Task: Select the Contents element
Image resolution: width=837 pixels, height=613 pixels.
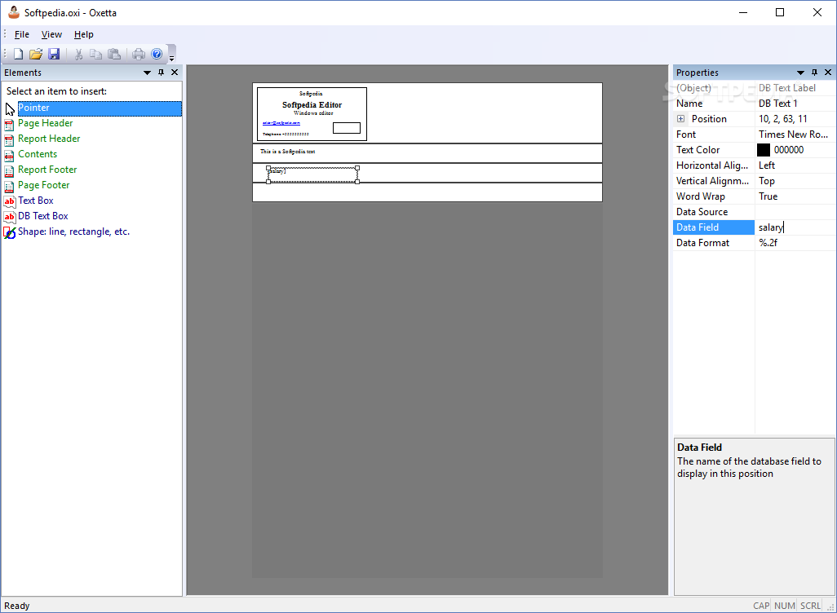Action: [x=38, y=154]
